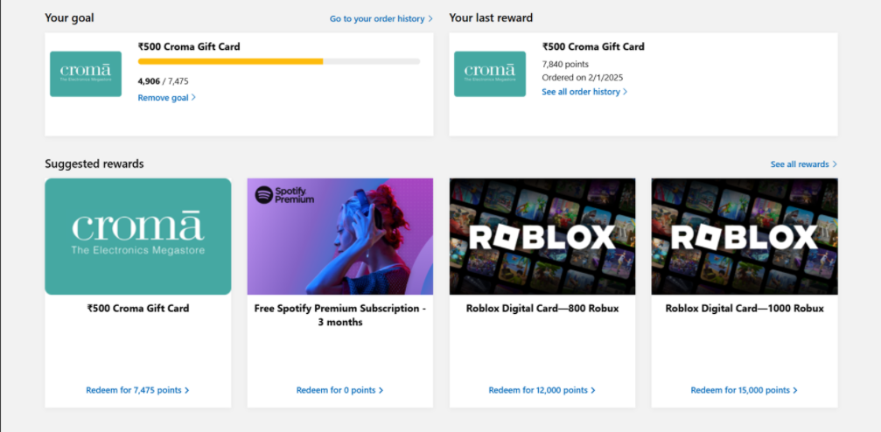Click the Croma logo in Your goal card
881x432 pixels.
[86, 73]
